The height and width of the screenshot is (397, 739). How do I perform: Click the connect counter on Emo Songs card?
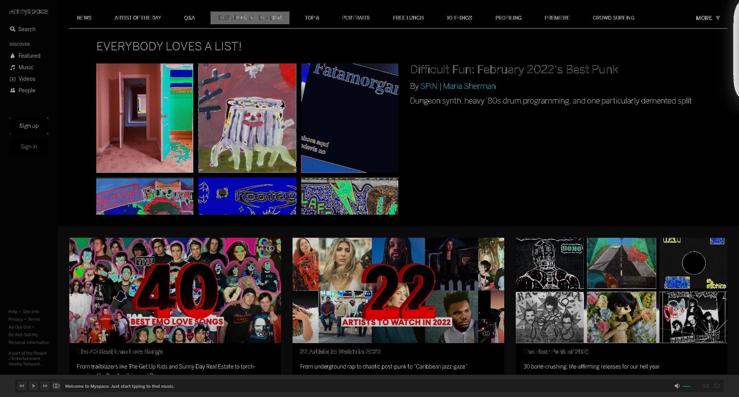point(266,334)
